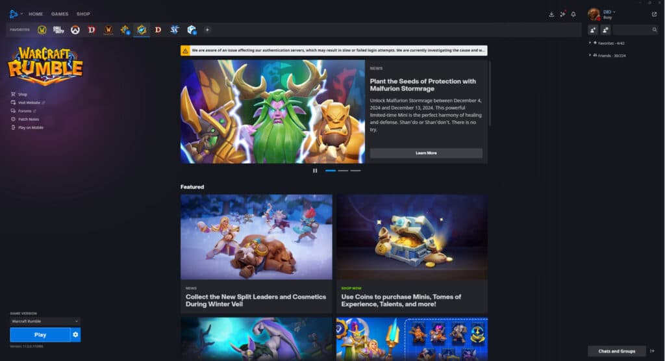The height and width of the screenshot is (361, 665).
Task: Open the bottom-left featured card image
Action: [x=257, y=339]
